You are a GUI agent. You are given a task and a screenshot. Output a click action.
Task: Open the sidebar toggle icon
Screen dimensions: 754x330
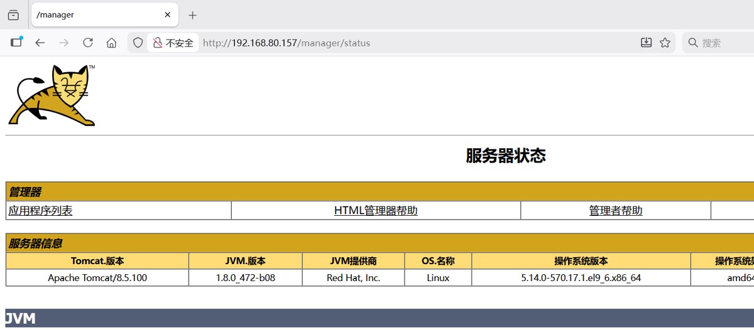tap(16, 43)
